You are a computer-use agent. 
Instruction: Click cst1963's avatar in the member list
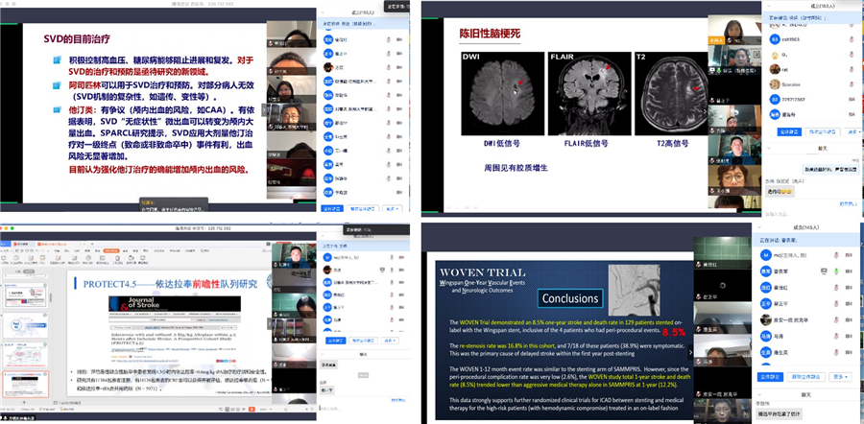click(x=774, y=39)
